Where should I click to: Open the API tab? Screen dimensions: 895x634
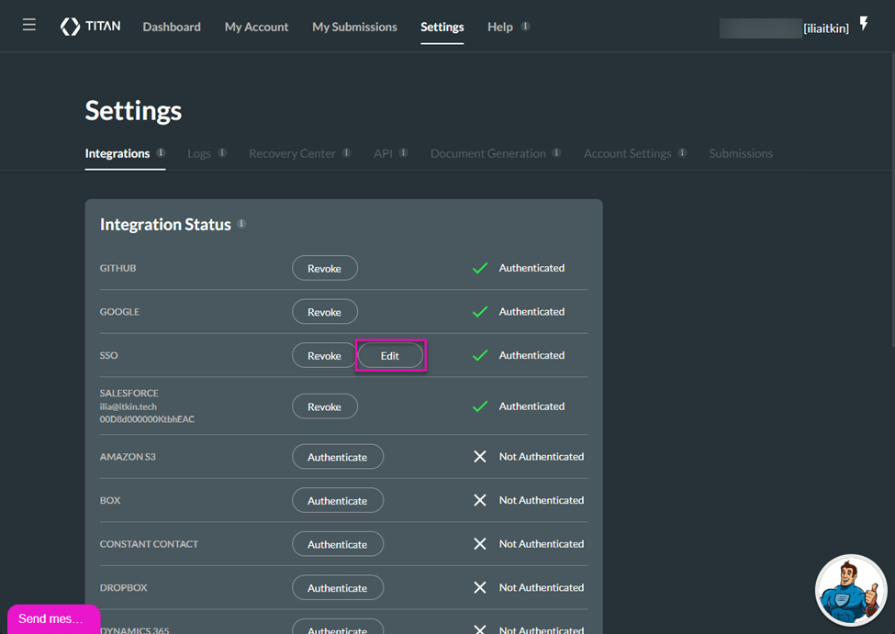[383, 153]
